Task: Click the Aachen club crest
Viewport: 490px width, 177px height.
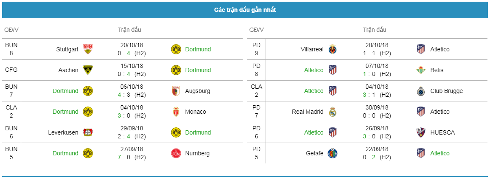Action: tap(87, 70)
